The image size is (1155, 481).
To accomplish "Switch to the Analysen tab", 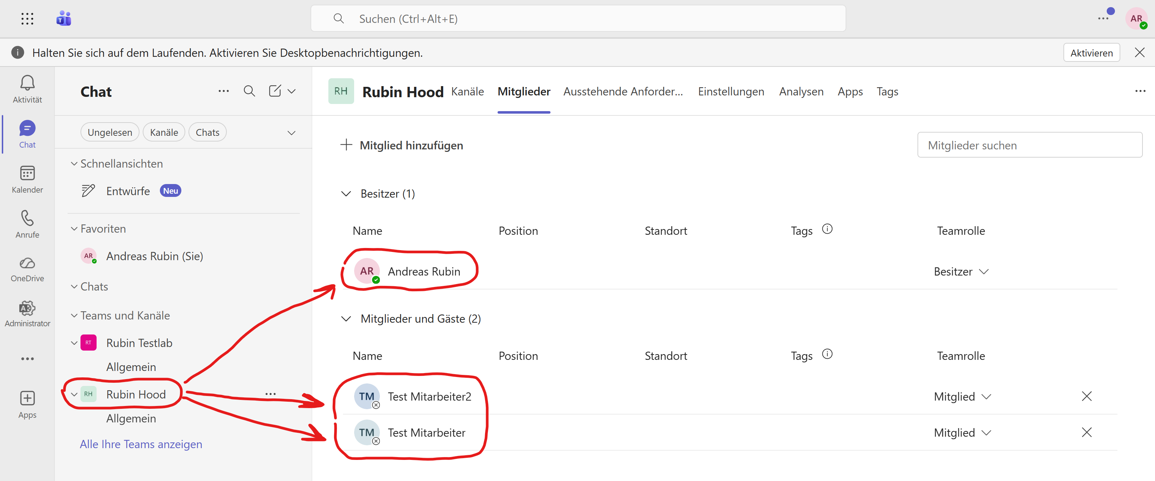I will 801,92.
